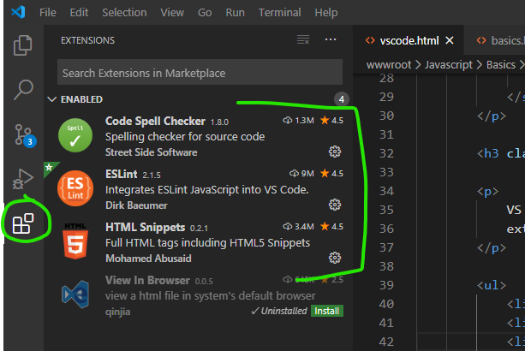The width and height of the screenshot is (525, 351).
Task: Open the Terminal menu
Action: click(x=279, y=13)
